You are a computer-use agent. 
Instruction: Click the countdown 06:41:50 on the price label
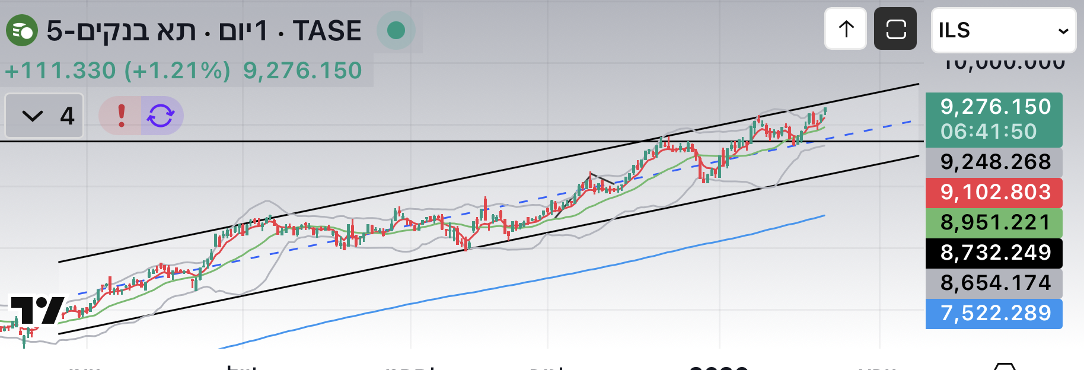point(989,132)
